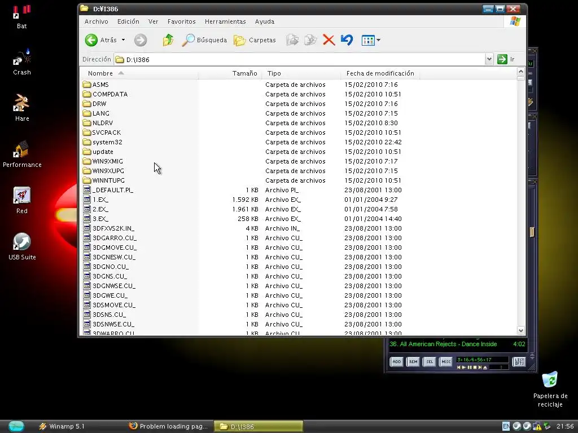Click Winamp LIST OPTS button
578x433 pixels.
(x=519, y=361)
